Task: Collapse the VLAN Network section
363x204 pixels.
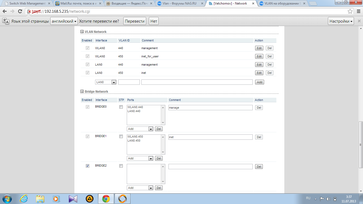Action: click(x=82, y=32)
